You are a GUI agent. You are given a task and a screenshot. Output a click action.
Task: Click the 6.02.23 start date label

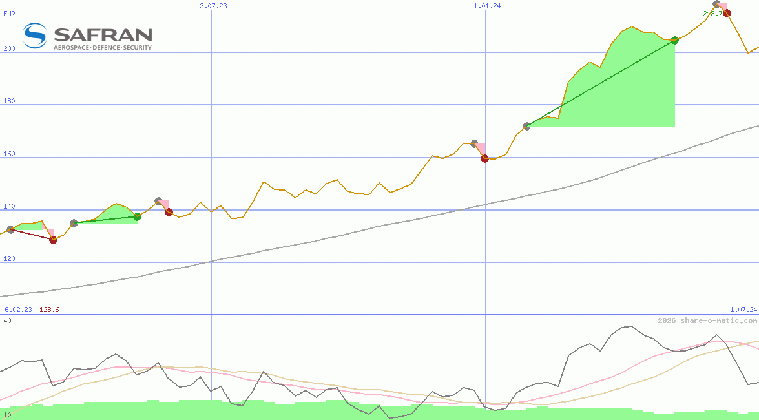point(18,310)
